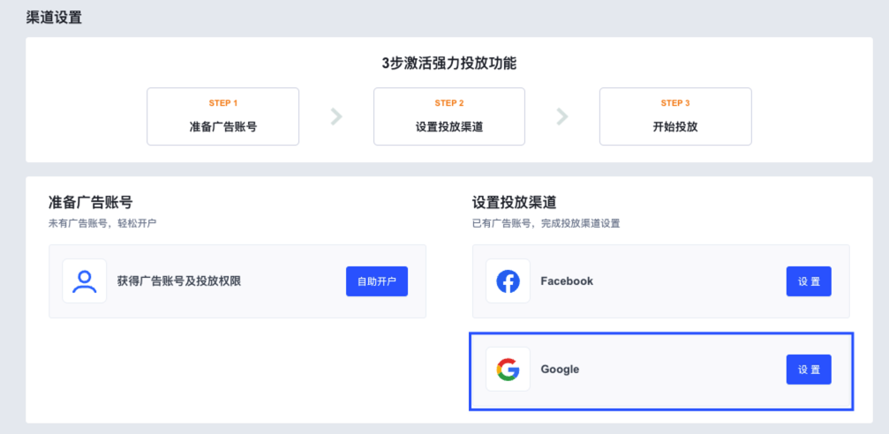Click the 3步激活强力投放功能 heading
Screen dimensions: 889x434
[449, 64]
